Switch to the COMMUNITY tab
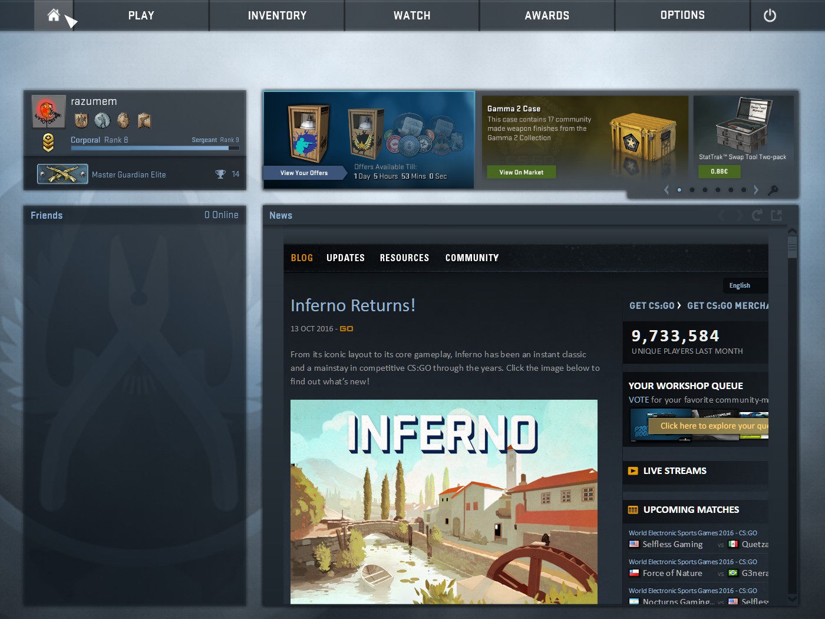 (x=472, y=258)
